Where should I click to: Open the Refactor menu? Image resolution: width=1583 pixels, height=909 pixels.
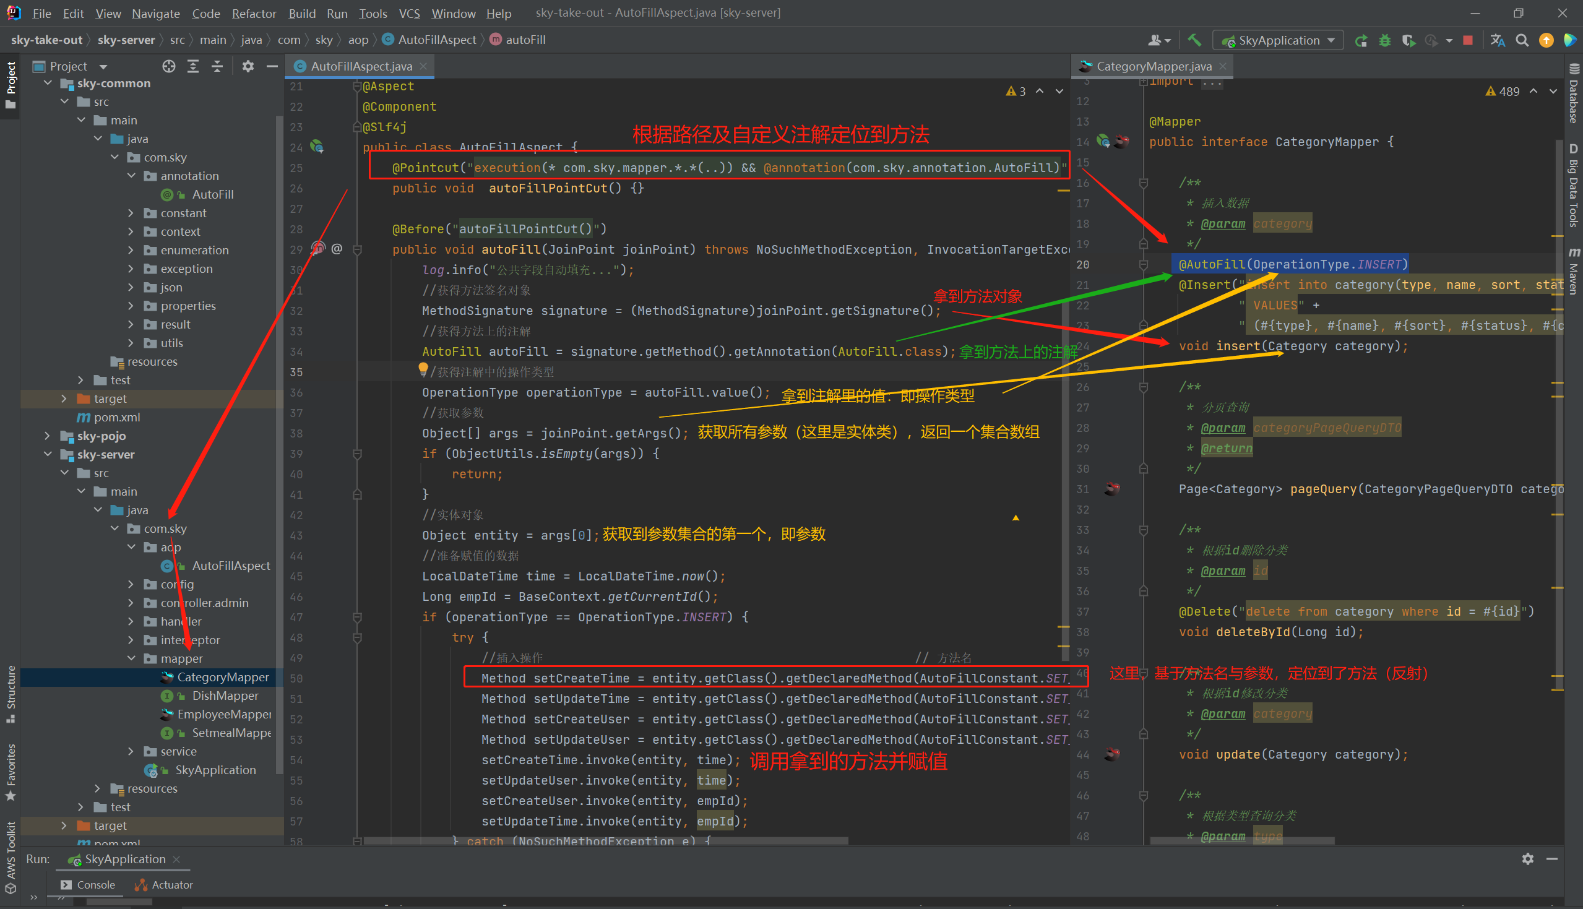pos(254,13)
